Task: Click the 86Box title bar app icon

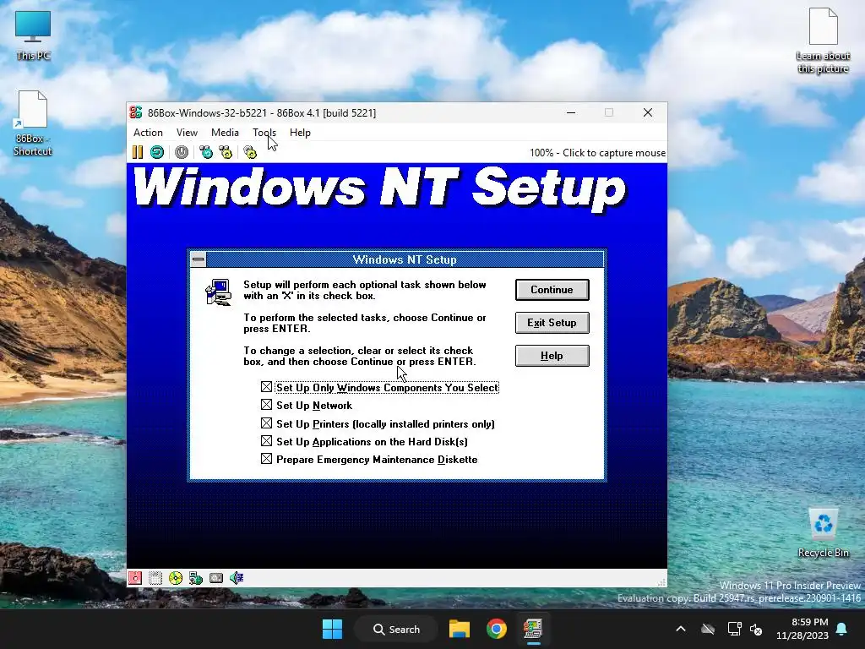Action: tap(136, 112)
